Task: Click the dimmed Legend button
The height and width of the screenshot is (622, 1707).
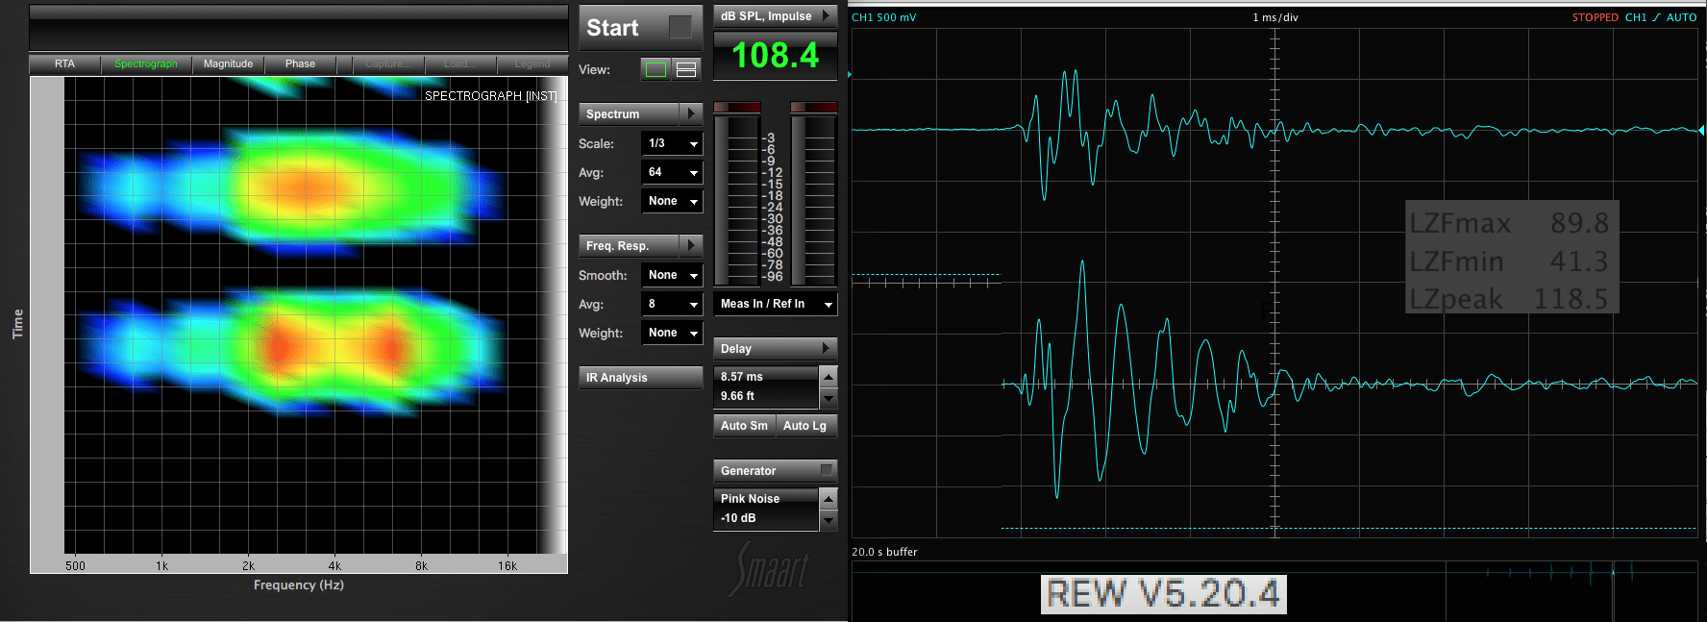Action: [x=532, y=64]
